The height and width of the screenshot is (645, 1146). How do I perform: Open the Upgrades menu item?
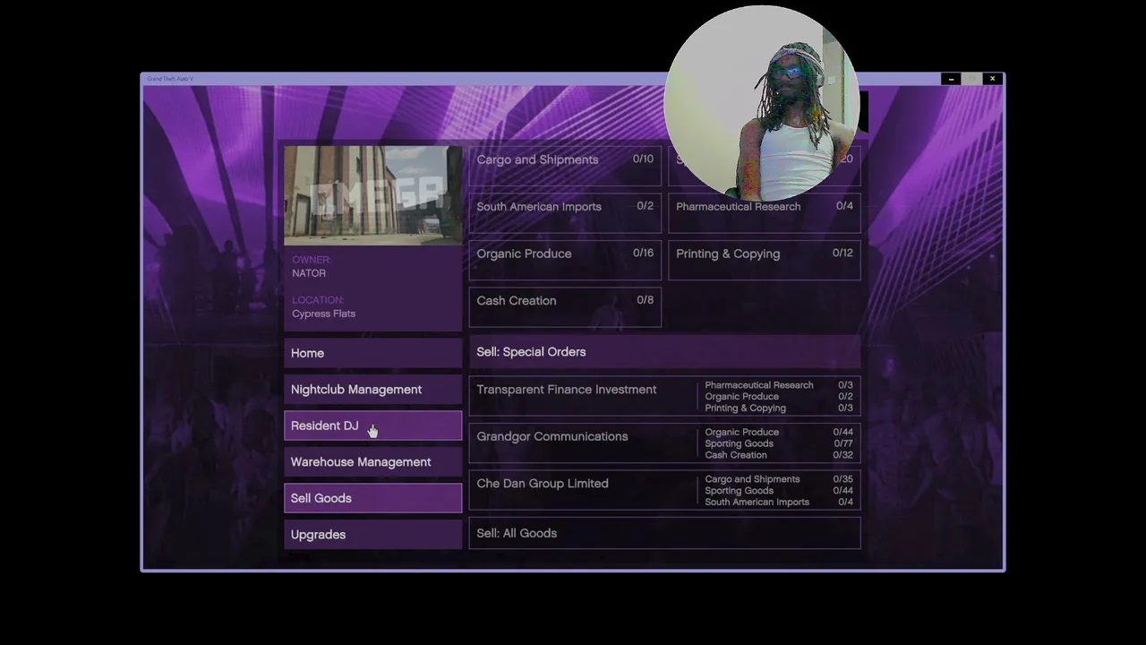(372, 535)
